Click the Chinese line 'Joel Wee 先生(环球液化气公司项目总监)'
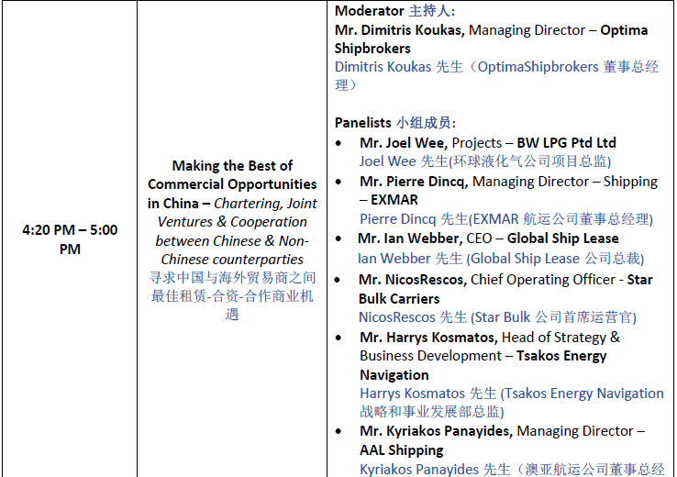The image size is (677, 477). pyautogui.click(x=485, y=161)
